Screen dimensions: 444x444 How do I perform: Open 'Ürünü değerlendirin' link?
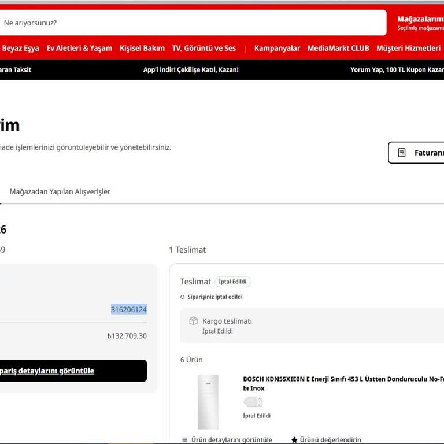click(331, 439)
